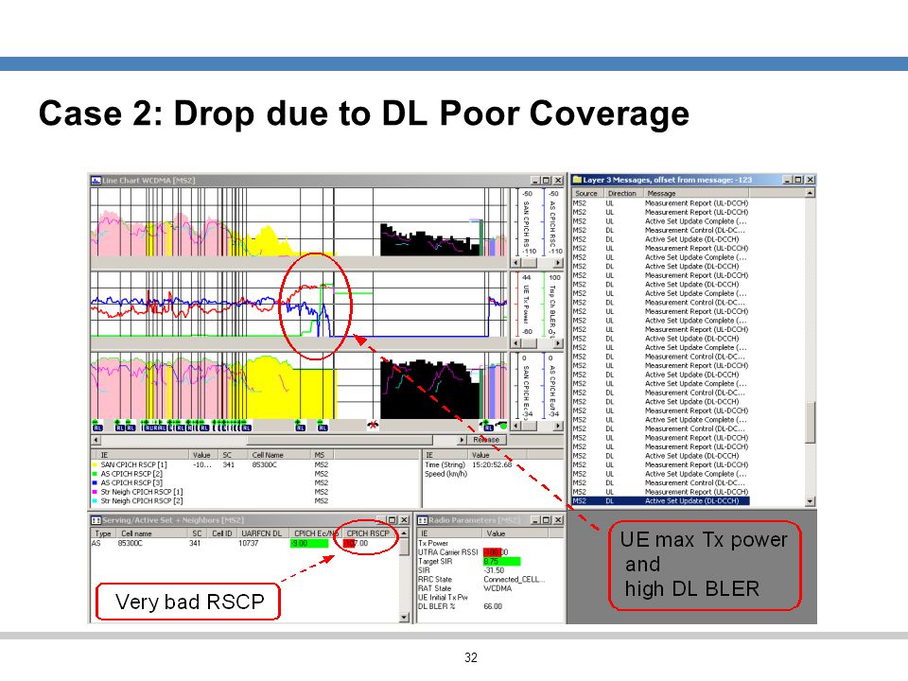The width and height of the screenshot is (908, 681).
Task: Click the UARFCN DL column header
Action: click(x=262, y=533)
